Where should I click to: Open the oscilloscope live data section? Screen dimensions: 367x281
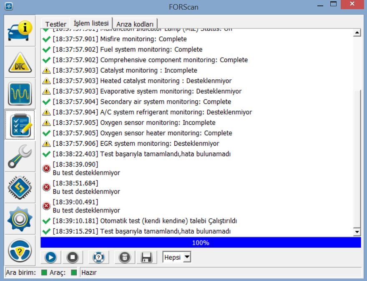click(20, 94)
